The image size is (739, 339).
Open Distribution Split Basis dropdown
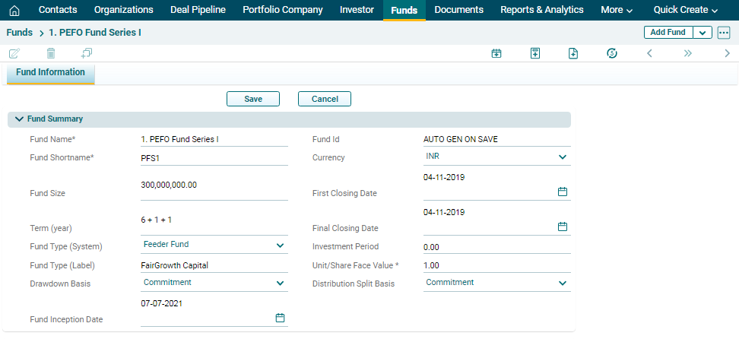pos(563,283)
